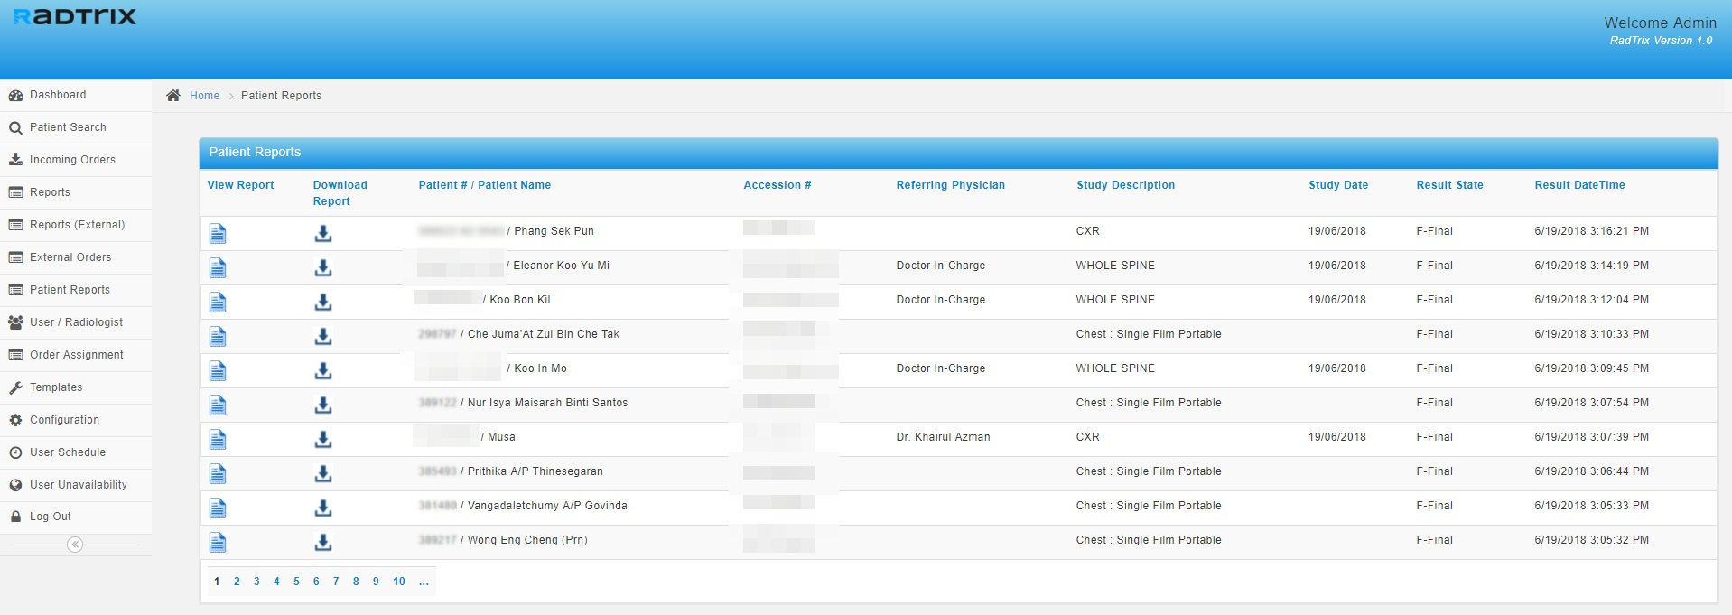Open Incoming Orders menu item
Image resolution: width=1732 pixels, height=615 pixels.
pyautogui.click(x=72, y=160)
